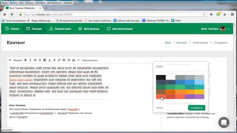The height and width of the screenshot is (133, 237).
Task: Open the live chat widget
Action: pos(224,122)
